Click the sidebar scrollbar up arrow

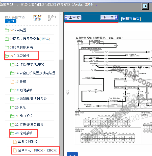tap(61, 15)
